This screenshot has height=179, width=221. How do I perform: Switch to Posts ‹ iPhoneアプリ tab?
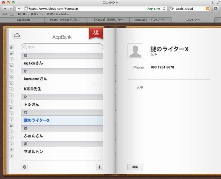pyautogui.click(x=65, y=20)
